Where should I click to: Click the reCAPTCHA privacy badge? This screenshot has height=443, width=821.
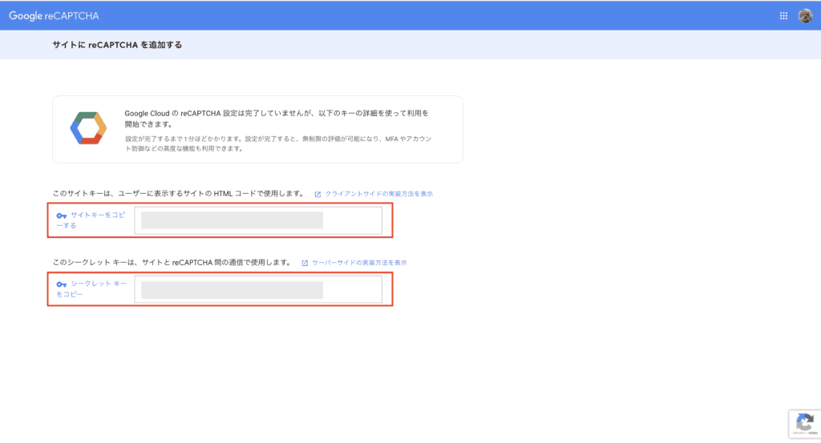[805, 424]
